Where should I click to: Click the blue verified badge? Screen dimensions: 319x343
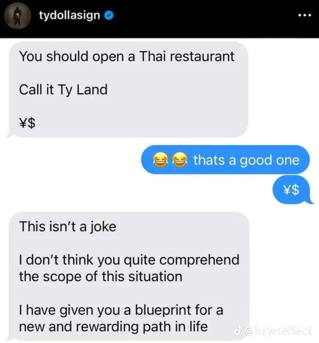[x=109, y=15]
